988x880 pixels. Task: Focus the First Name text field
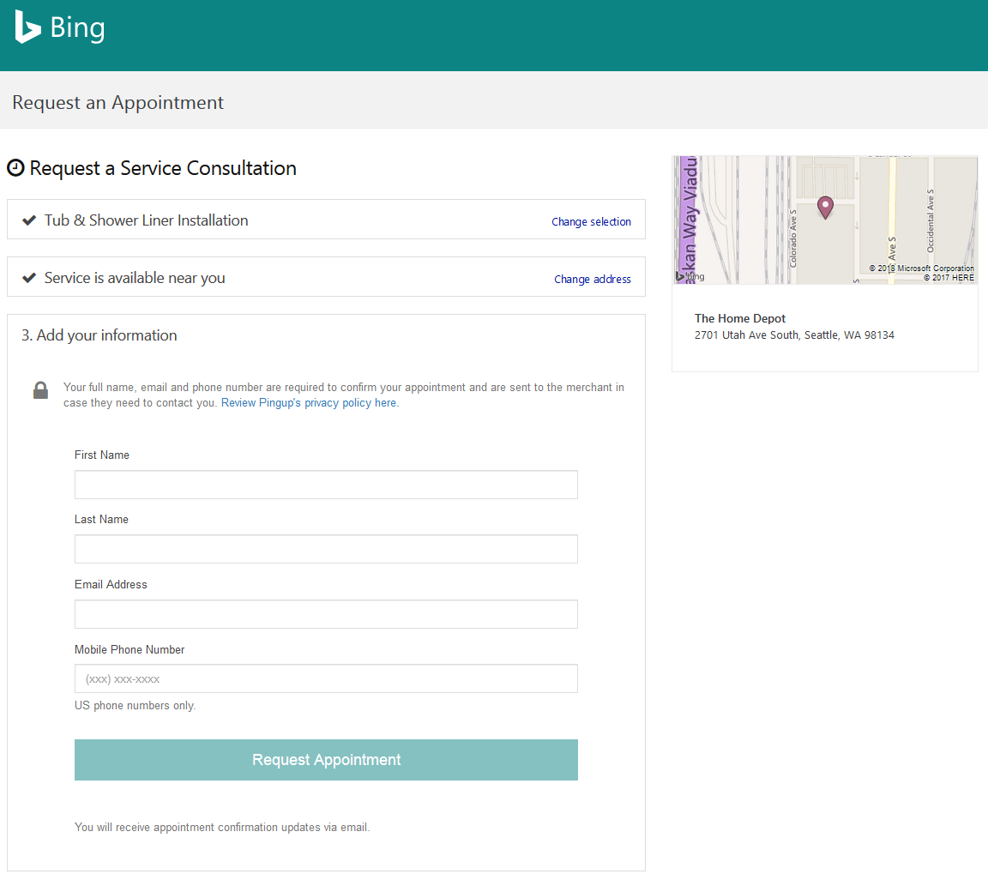coord(326,485)
